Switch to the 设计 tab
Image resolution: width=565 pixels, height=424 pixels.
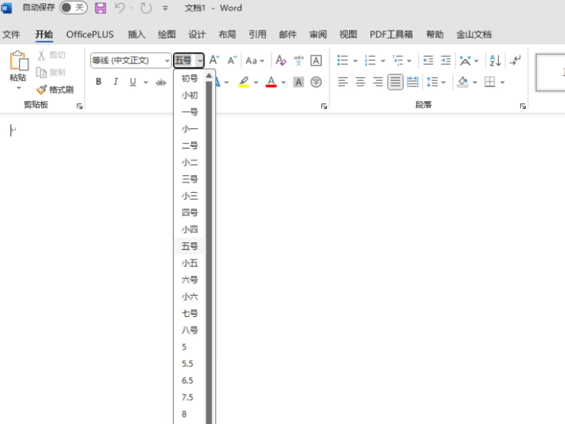pyautogui.click(x=197, y=34)
